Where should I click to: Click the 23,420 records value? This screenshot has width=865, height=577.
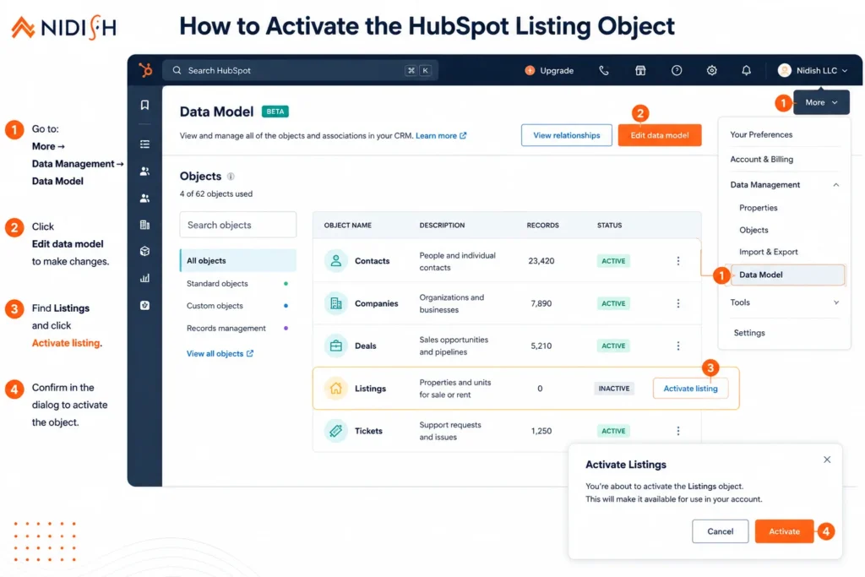[541, 261]
